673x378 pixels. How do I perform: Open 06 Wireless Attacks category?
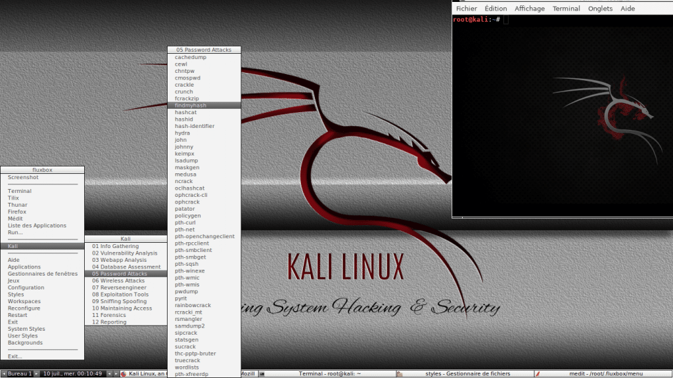point(126,281)
